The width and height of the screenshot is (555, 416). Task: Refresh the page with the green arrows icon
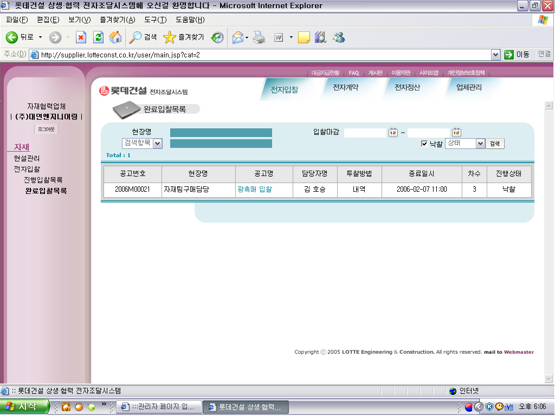(x=99, y=37)
